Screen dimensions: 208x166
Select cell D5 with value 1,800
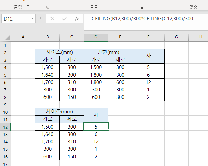(96, 75)
